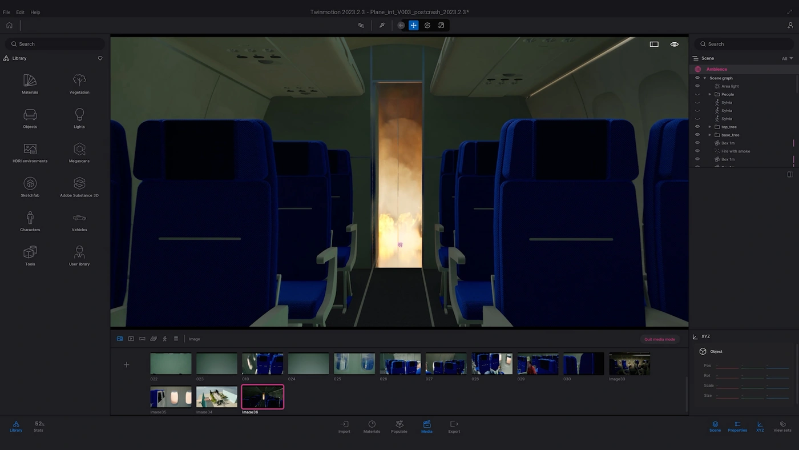Image resolution: width=799 pixels, height=450 pixels.
Task: Open the Vehicles library category
Action: point(79,221)
